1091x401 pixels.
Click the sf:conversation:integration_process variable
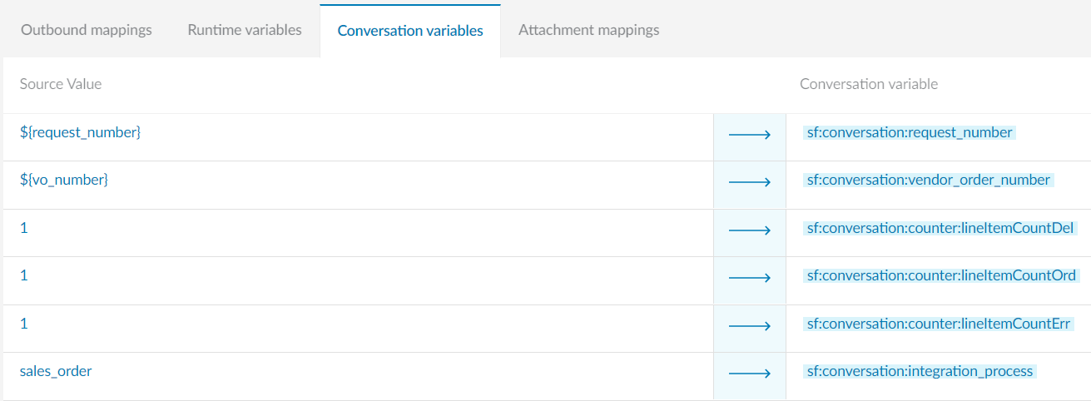920,371
